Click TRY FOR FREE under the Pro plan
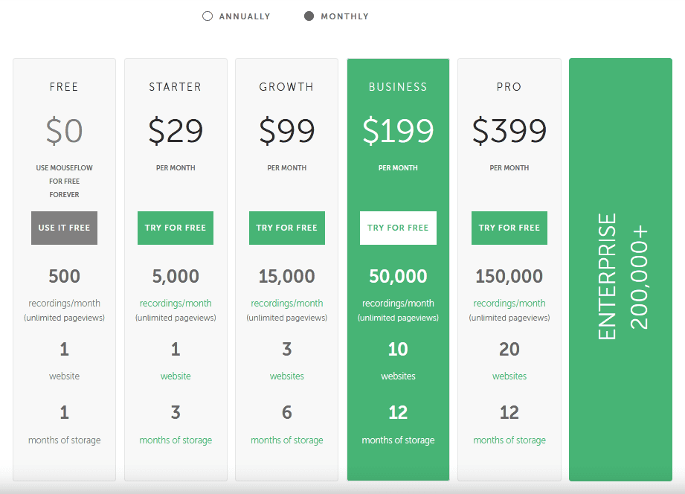The height and width of the screenshot is (494, 685). 509,228
